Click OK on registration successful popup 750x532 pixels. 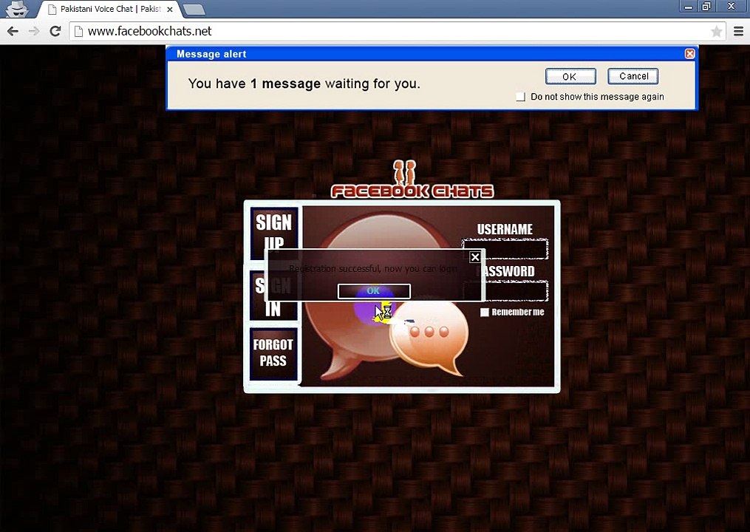374,291
